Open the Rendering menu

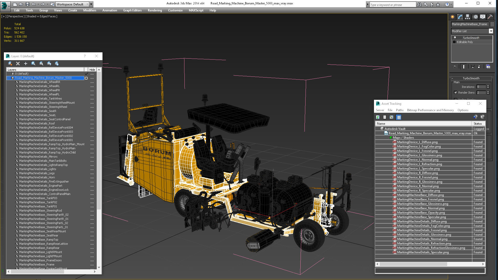coord(155,10)
